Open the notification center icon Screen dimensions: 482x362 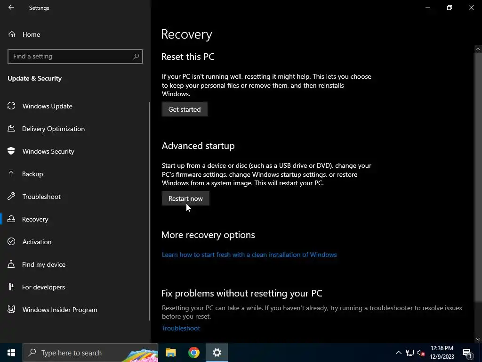(467, 353)
